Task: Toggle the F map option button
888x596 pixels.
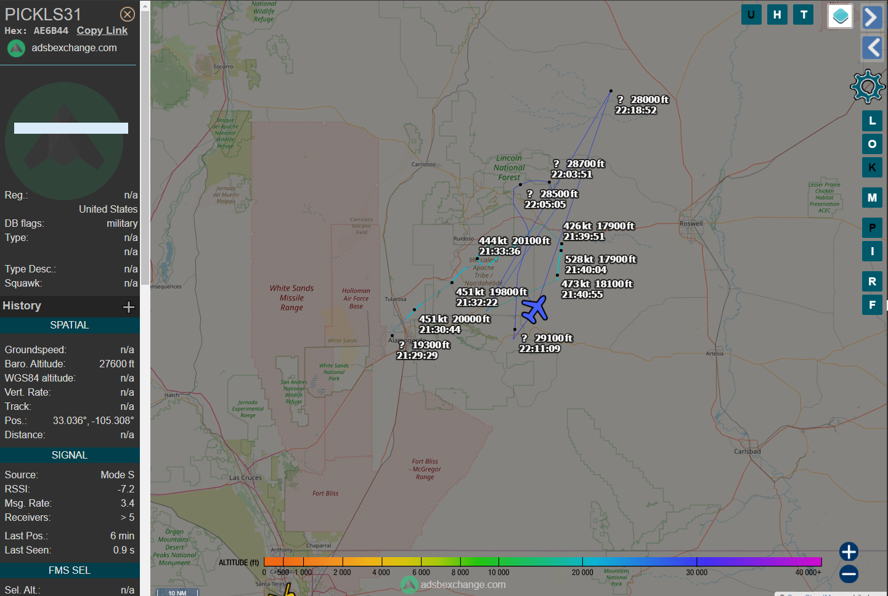Action: [x=872, y=305]
